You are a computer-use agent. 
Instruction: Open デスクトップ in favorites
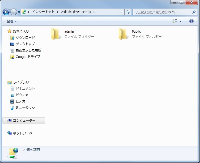click(25, 44)
